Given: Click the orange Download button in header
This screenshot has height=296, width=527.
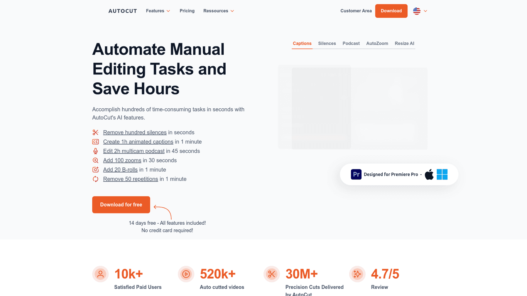Looking at the screenshot, I should point(391,11).
